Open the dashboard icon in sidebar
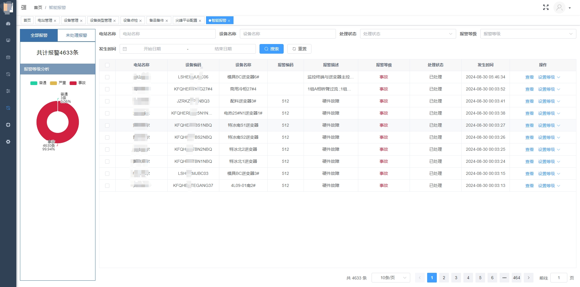The image size is (580, 287). point(8,24)
